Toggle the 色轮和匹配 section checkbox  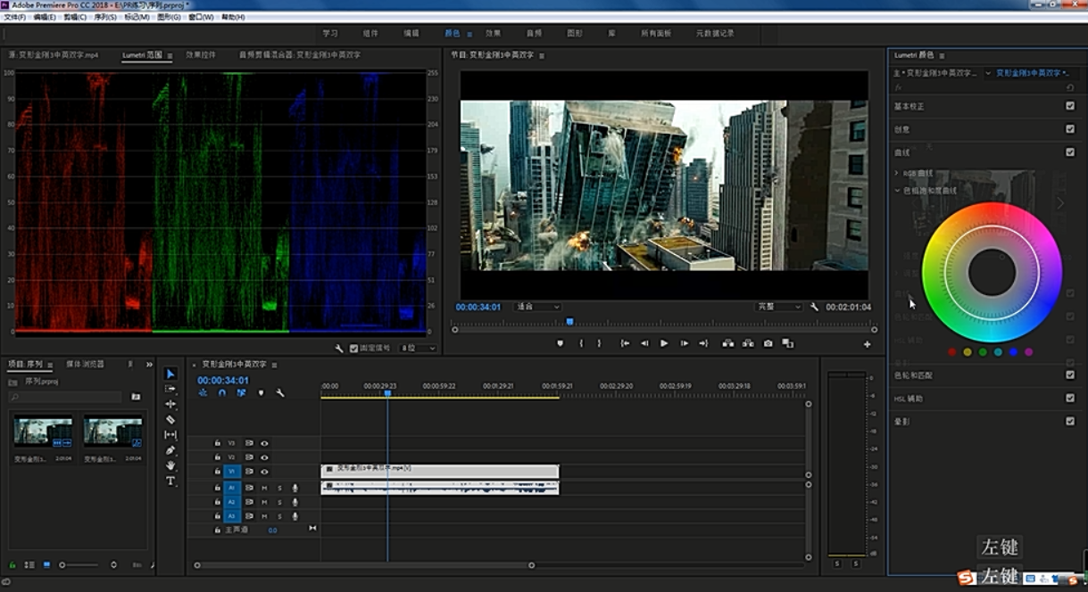(1070, 375)
